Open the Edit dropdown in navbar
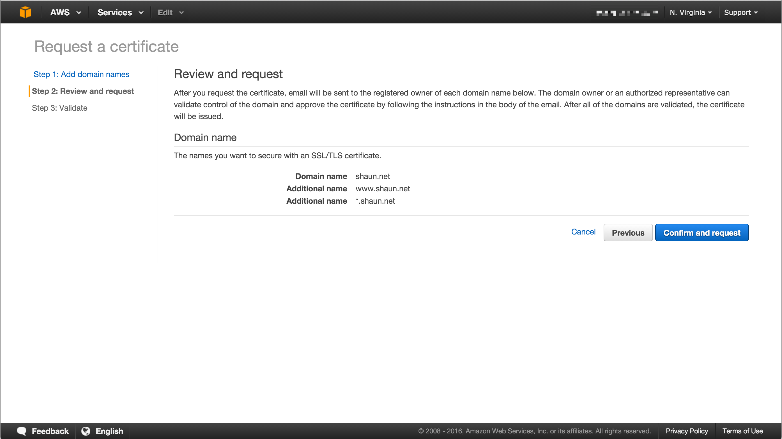The image size is (782, 439). point(171,12)
